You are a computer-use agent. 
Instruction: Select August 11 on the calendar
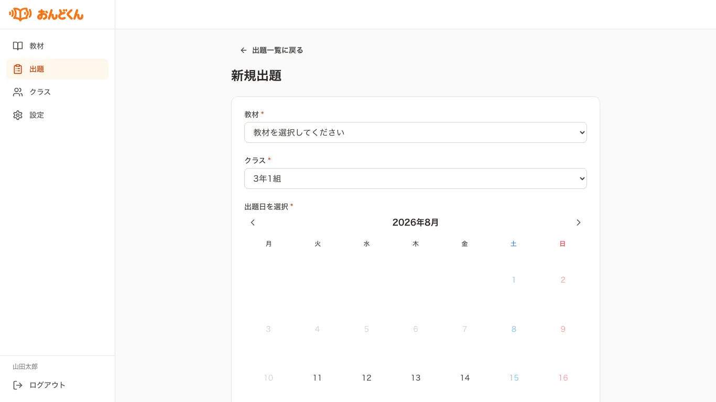click(318, 378)
